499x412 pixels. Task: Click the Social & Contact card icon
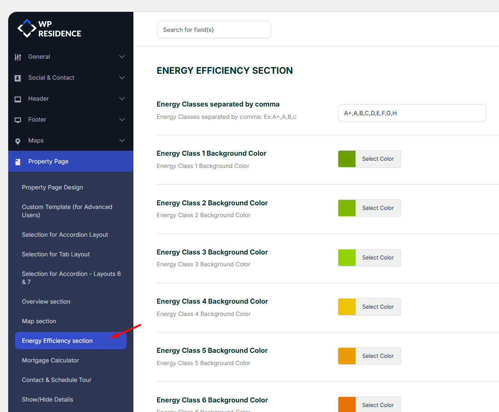pos(18,78)
